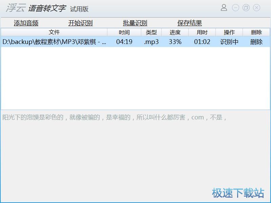The height and width of the screenshot is (203, 271).
Task: Click the 04:19 duration cell
Action: [x=124, y=42]
